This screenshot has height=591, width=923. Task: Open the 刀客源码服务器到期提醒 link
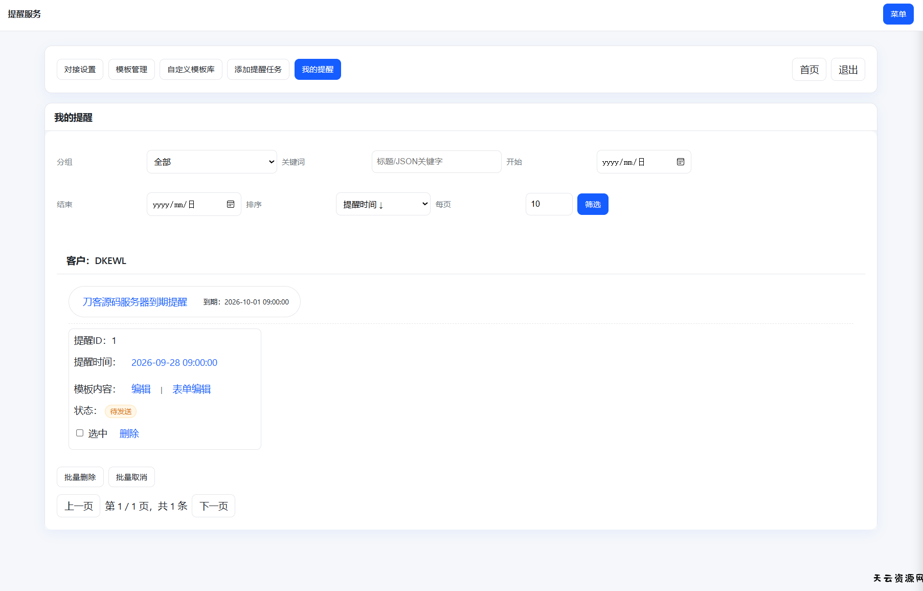click(135, 302)
